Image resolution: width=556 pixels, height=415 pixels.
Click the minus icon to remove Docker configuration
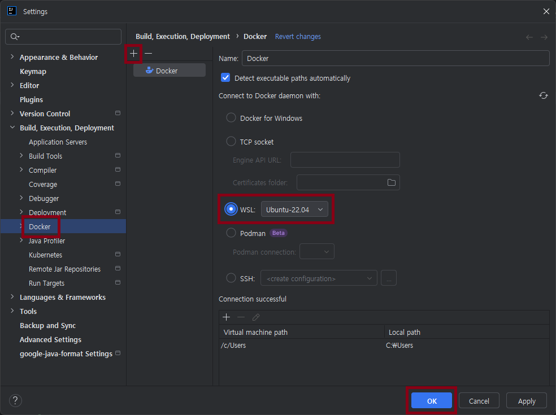148,53
